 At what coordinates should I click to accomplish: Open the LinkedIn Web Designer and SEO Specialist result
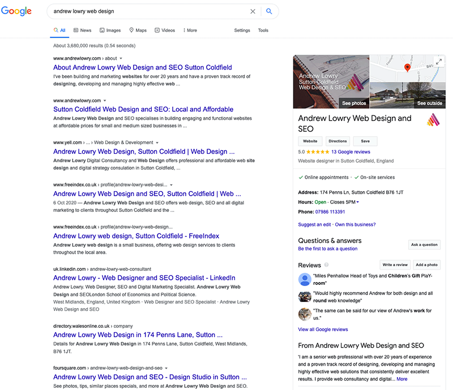144,278
